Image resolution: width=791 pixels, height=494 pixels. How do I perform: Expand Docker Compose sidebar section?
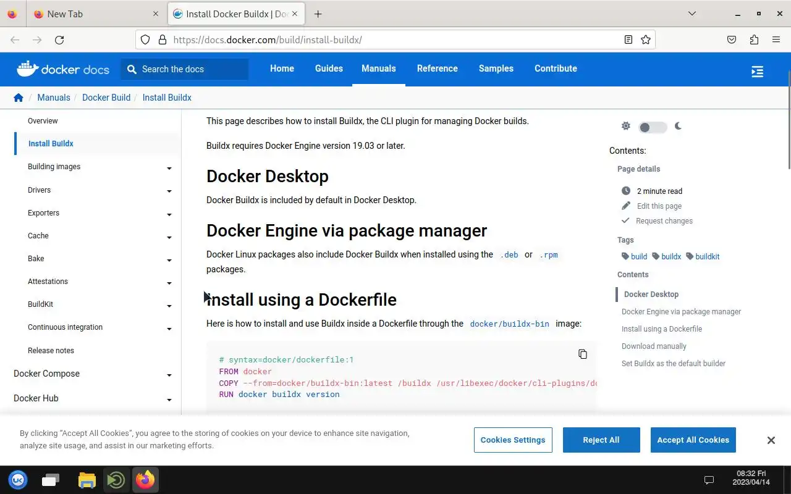coord(169,375)
